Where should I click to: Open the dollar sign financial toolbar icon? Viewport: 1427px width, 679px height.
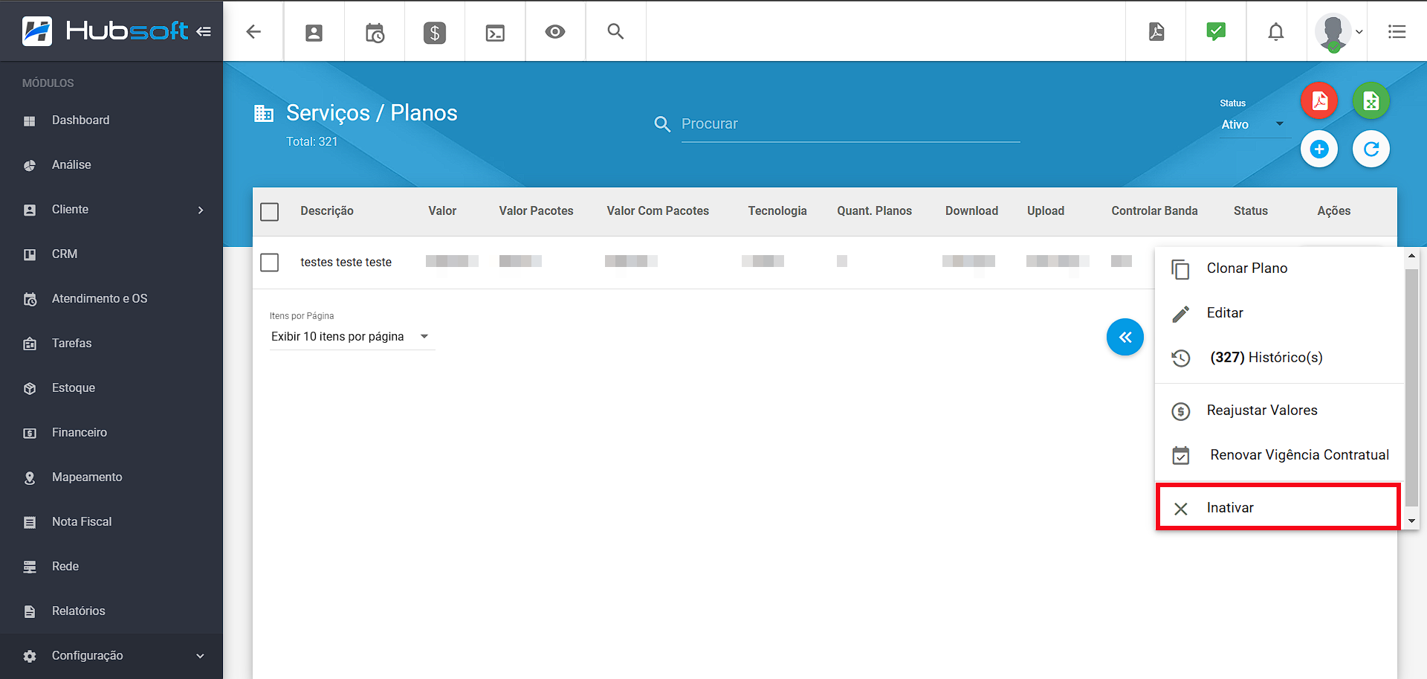[435, 32]
